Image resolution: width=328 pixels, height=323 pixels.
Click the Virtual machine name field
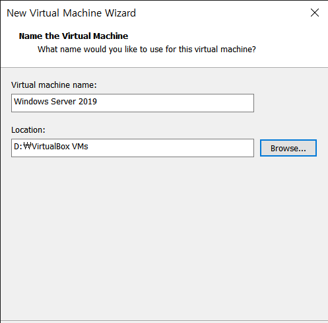[133, 103]
